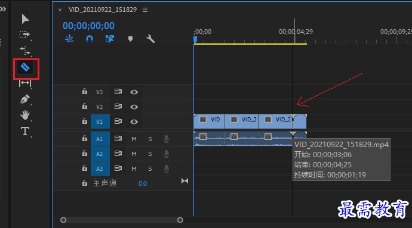The height and width of the screenshot is (228, 412).
Task: Toggle sync lock for V2
Action: pos(118,107)
